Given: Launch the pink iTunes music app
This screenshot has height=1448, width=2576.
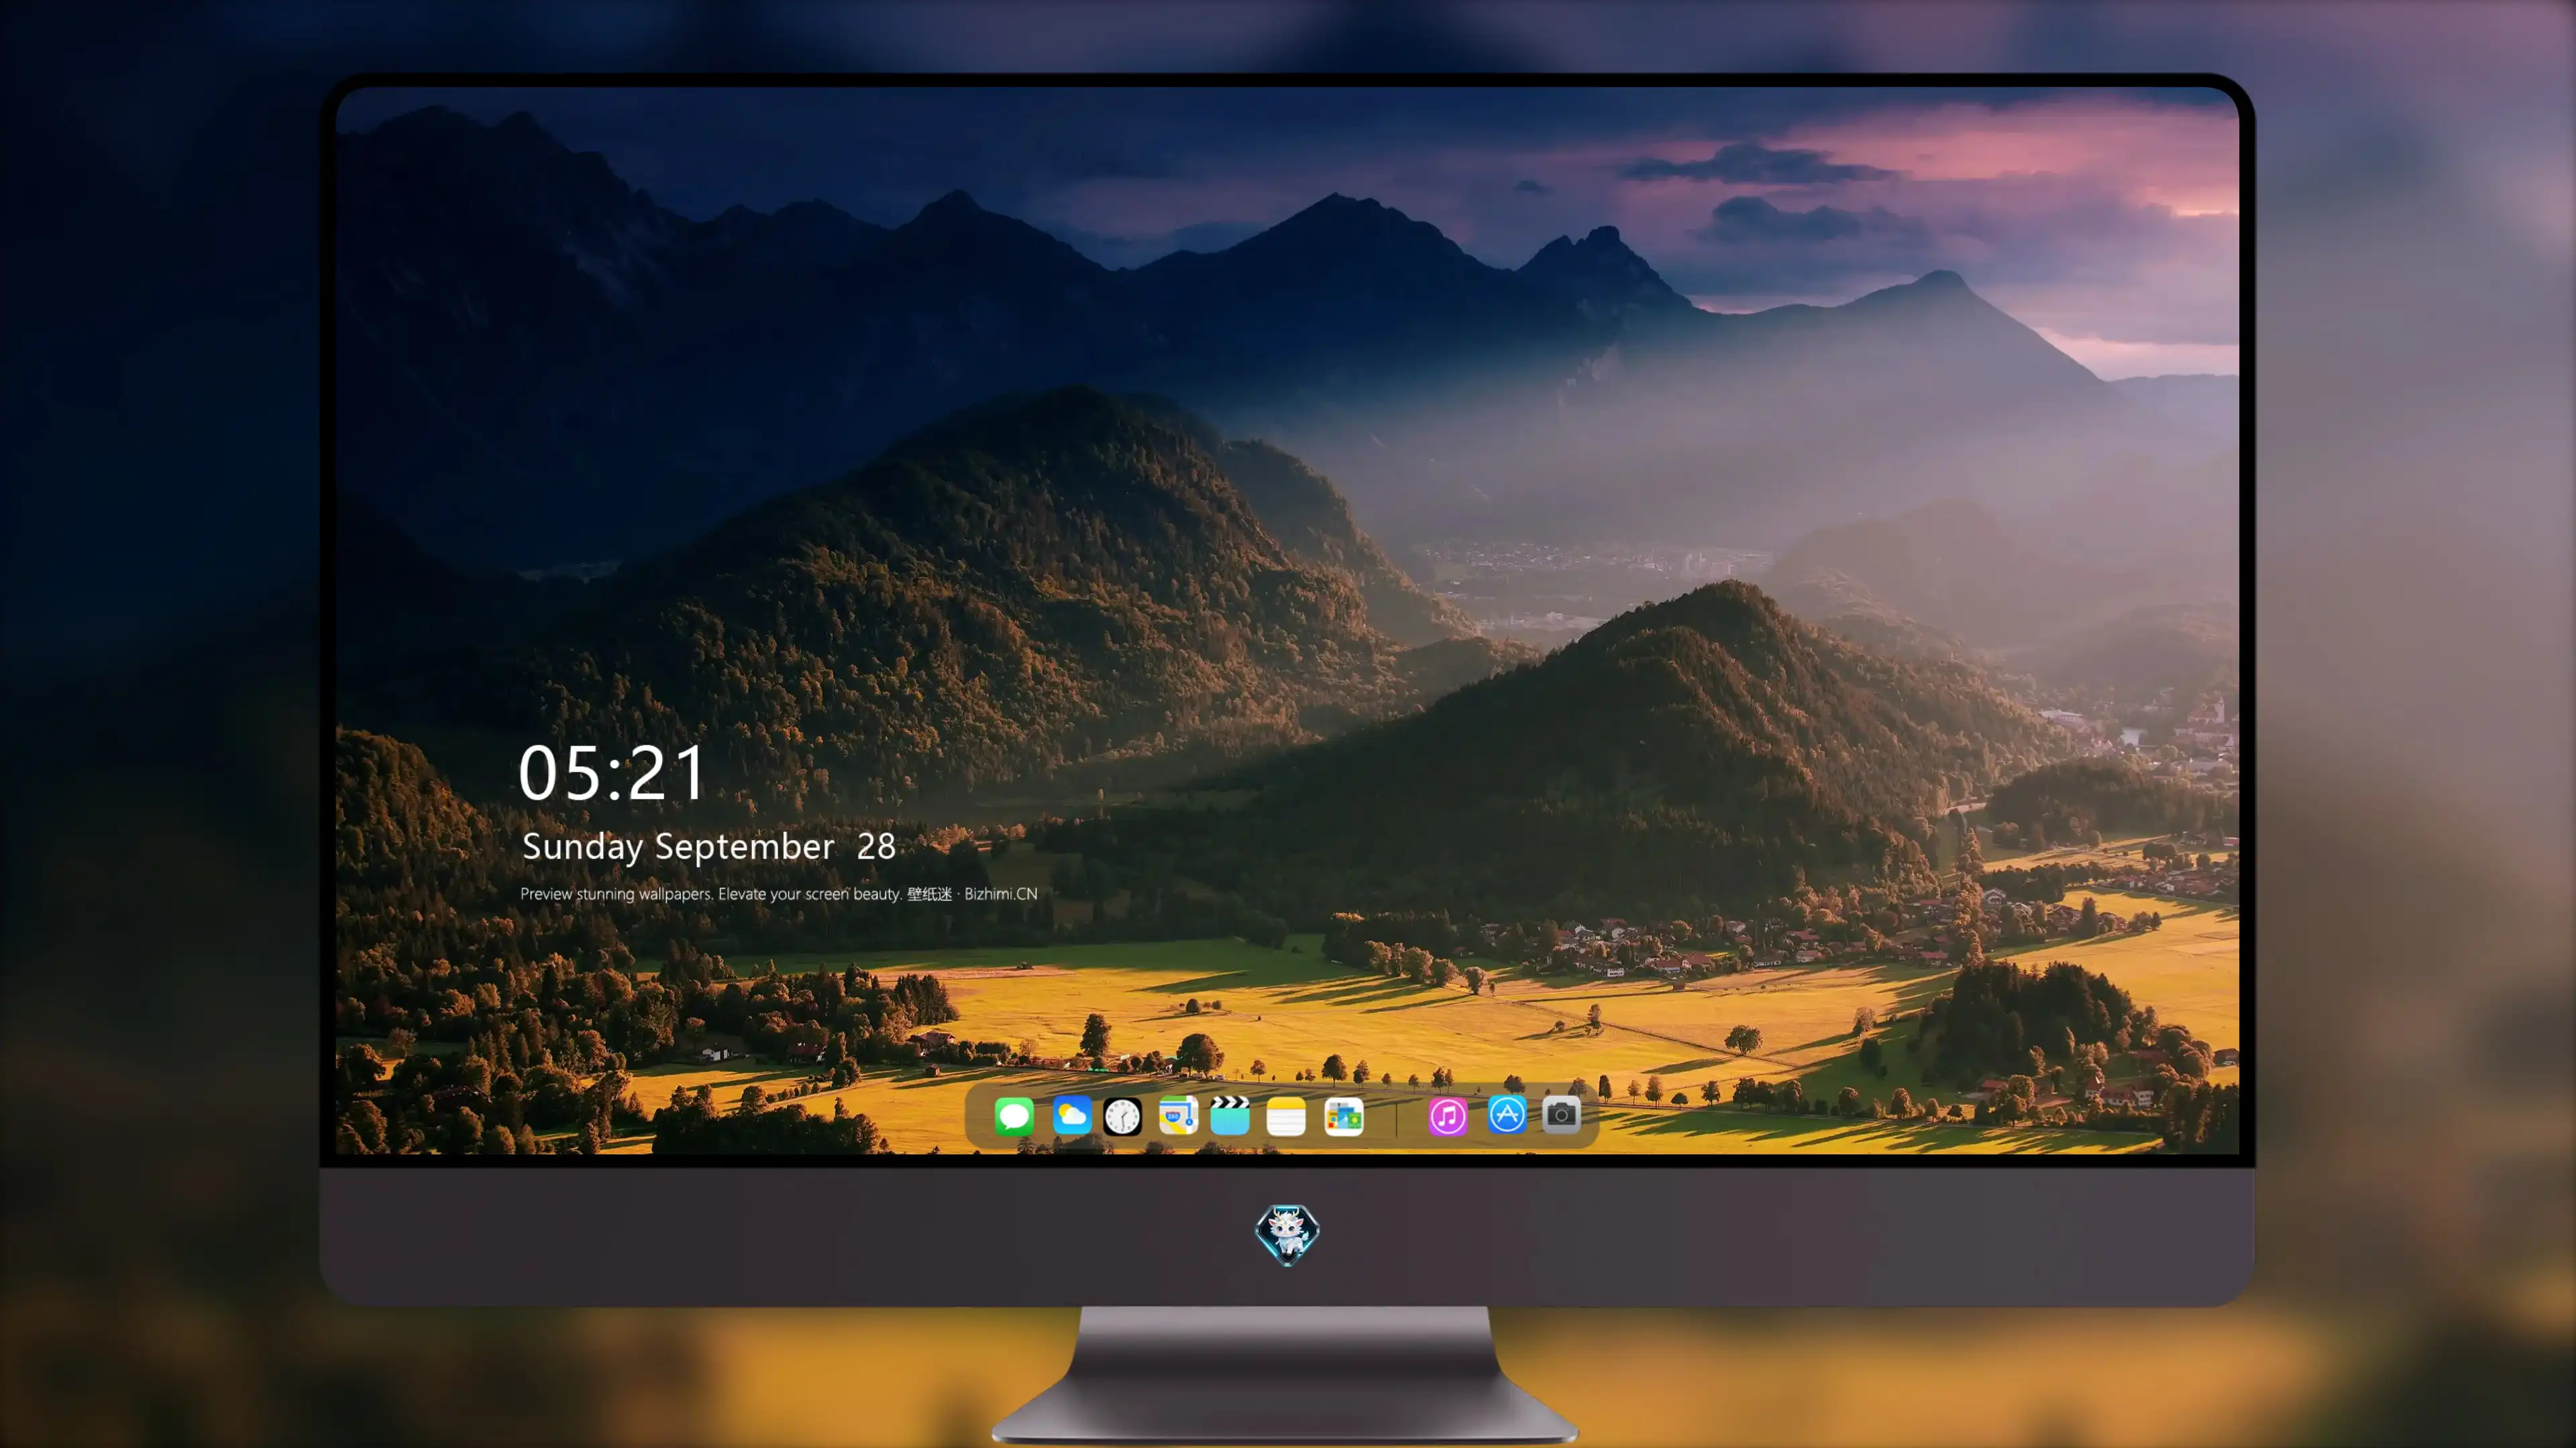Looking at the screenshot, I should coord(1448,1116).
